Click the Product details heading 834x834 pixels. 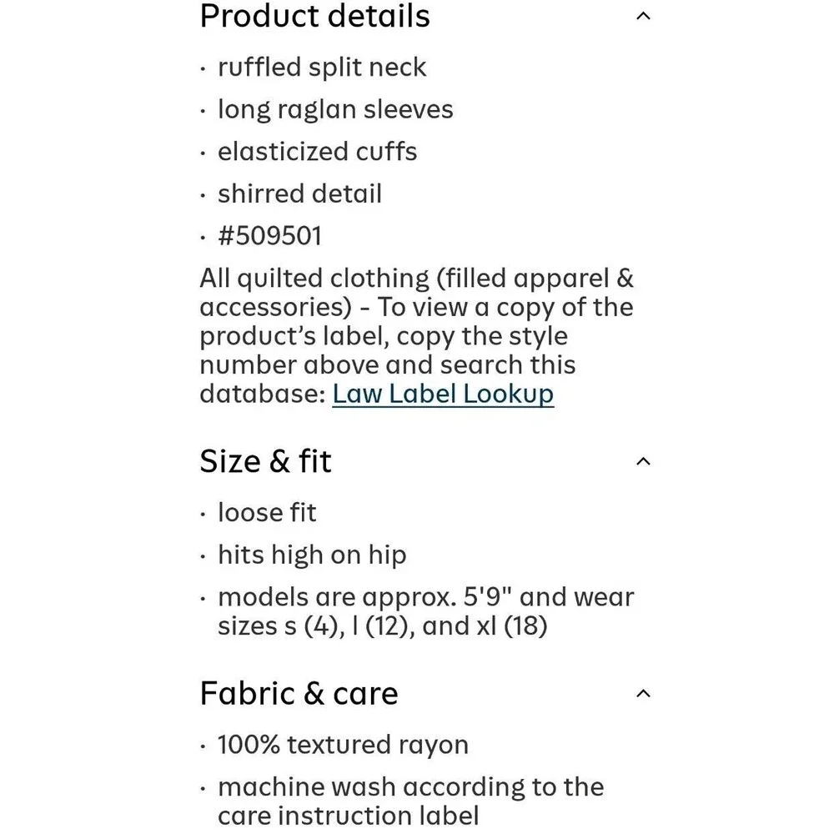click(314, 16)
